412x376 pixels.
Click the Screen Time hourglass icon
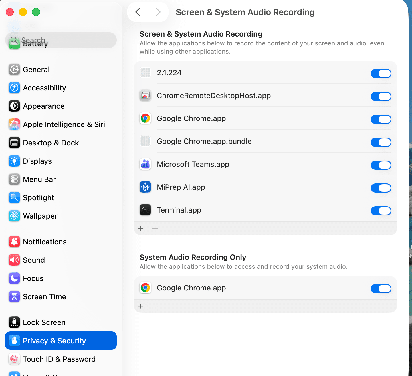14,297
